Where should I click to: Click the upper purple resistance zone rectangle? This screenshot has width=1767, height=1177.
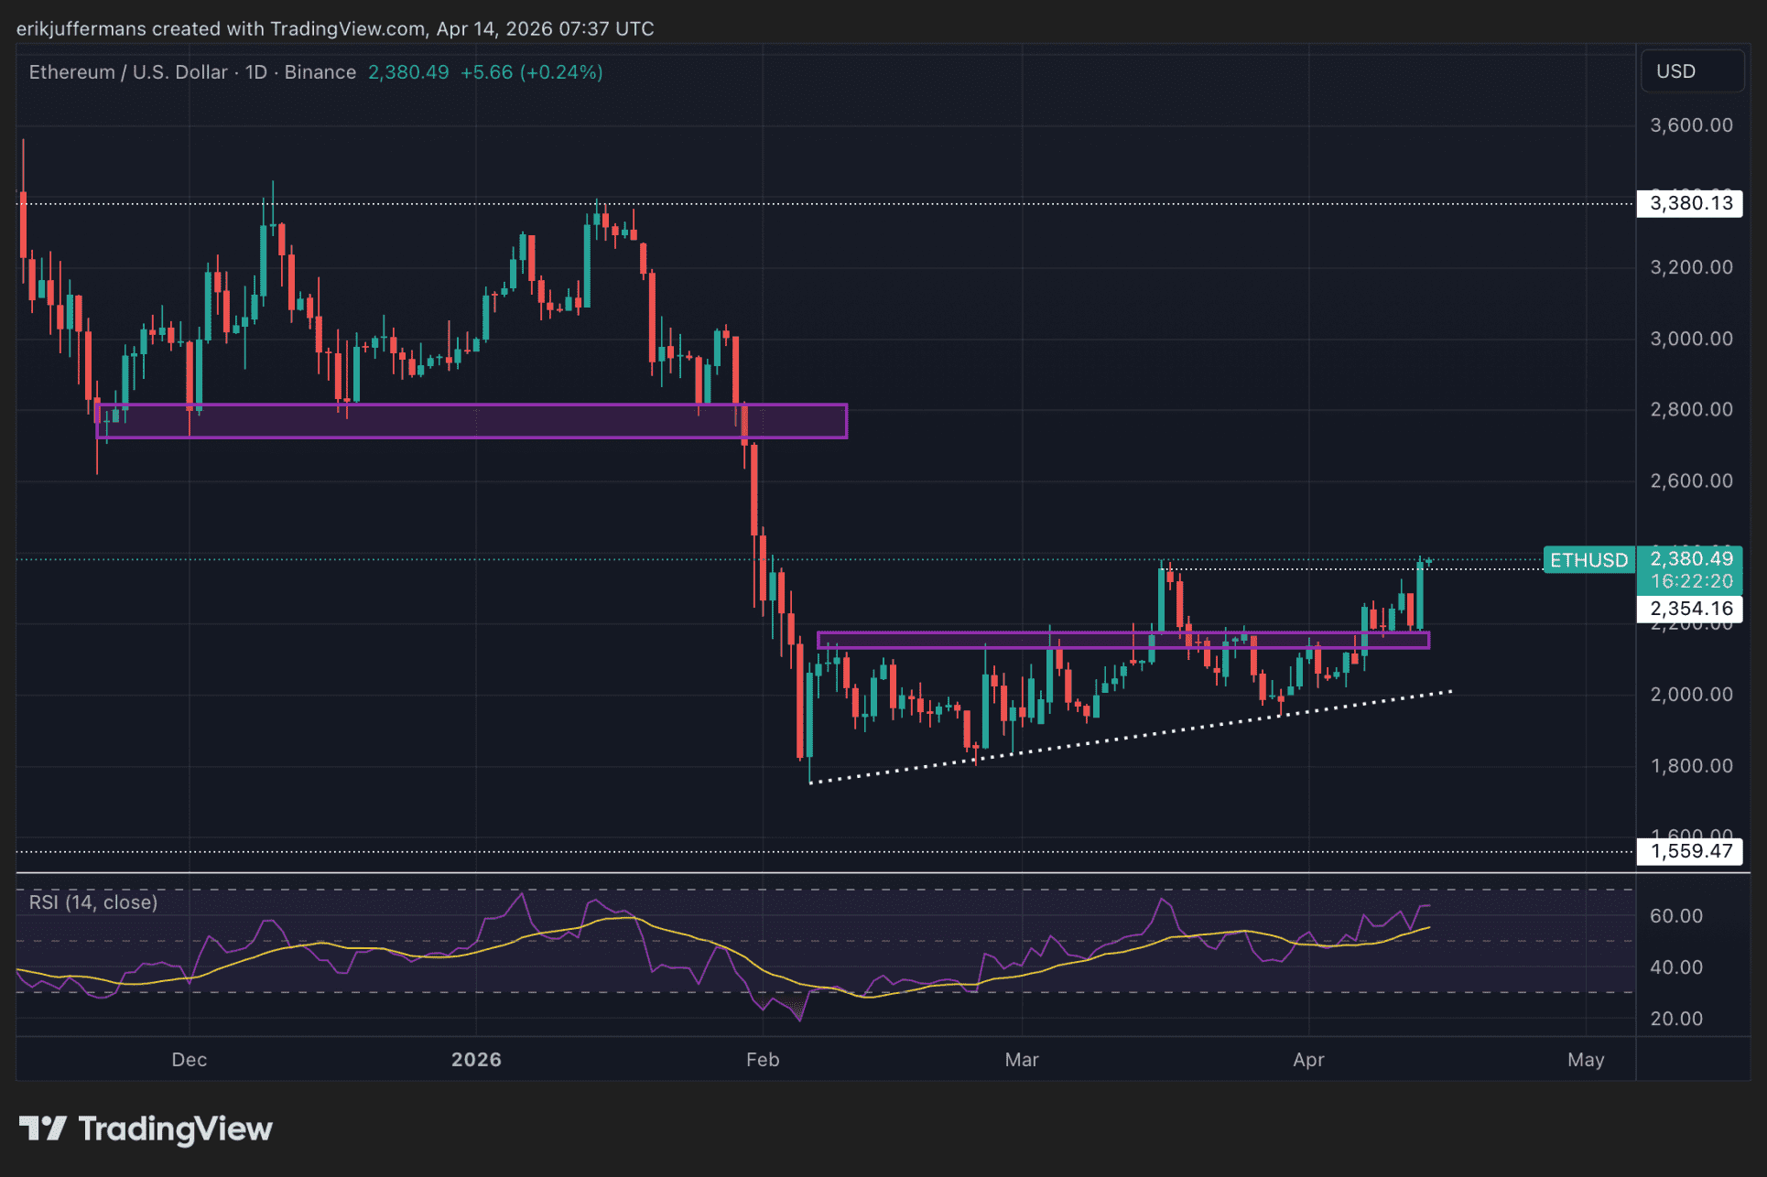[x=472, y=421]
